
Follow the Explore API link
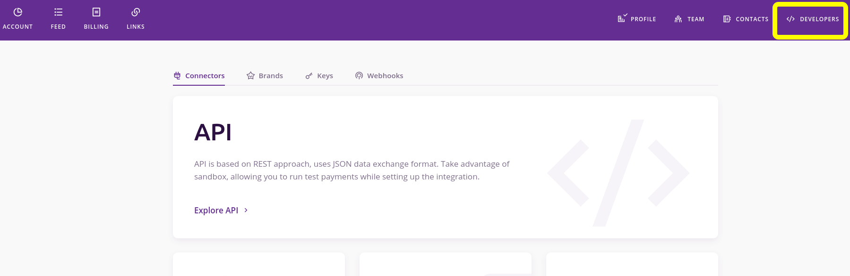(x=216, y=211)
